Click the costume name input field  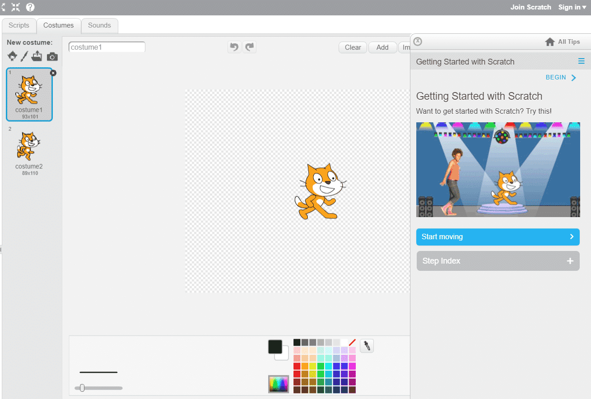pyautogui.click(x=107, y=47)
